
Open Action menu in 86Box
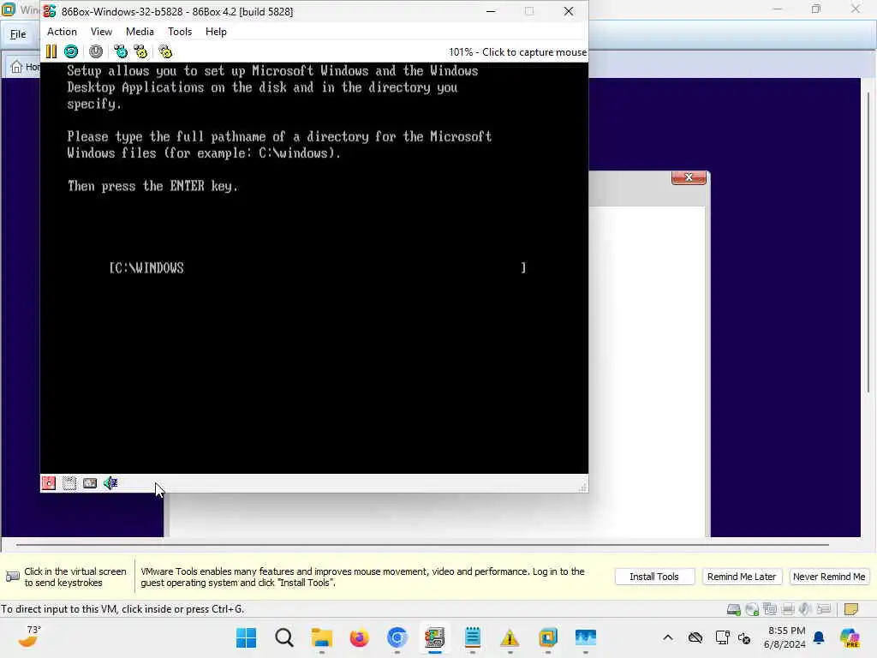62,32
